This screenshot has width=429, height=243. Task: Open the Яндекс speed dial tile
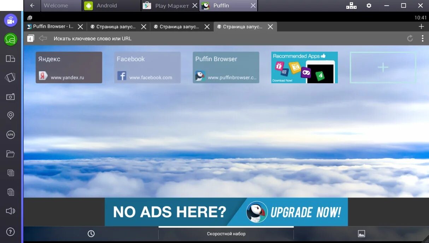[69, 67]
